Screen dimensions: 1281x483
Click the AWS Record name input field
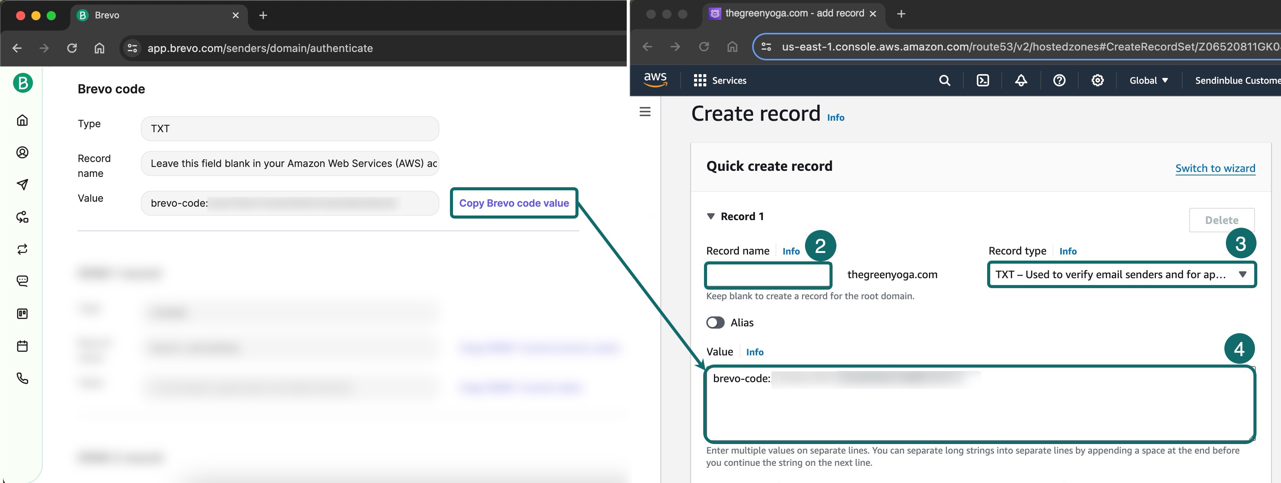pyautogui.click(x=768, y=276)
